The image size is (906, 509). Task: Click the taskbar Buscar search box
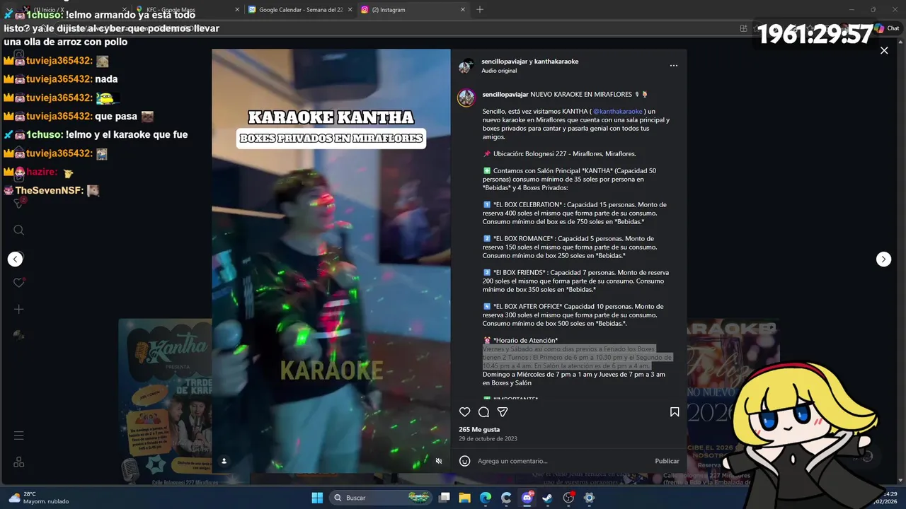pyautogui.click(x=381, y=498)
